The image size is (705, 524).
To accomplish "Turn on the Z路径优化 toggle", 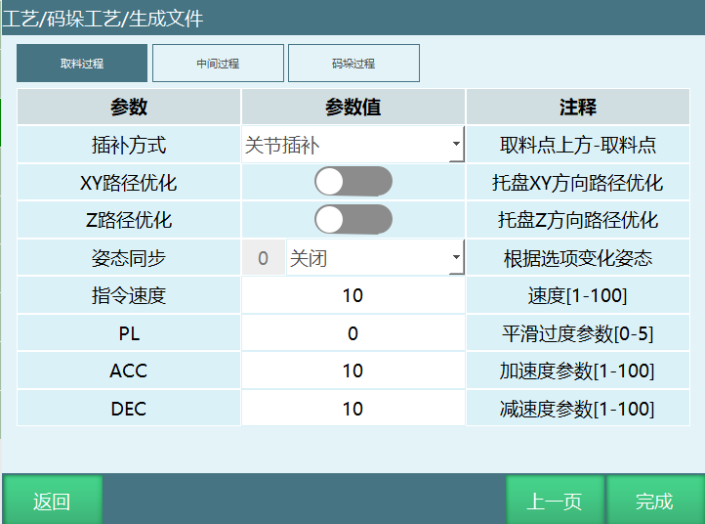I will (x=352, y=220).
